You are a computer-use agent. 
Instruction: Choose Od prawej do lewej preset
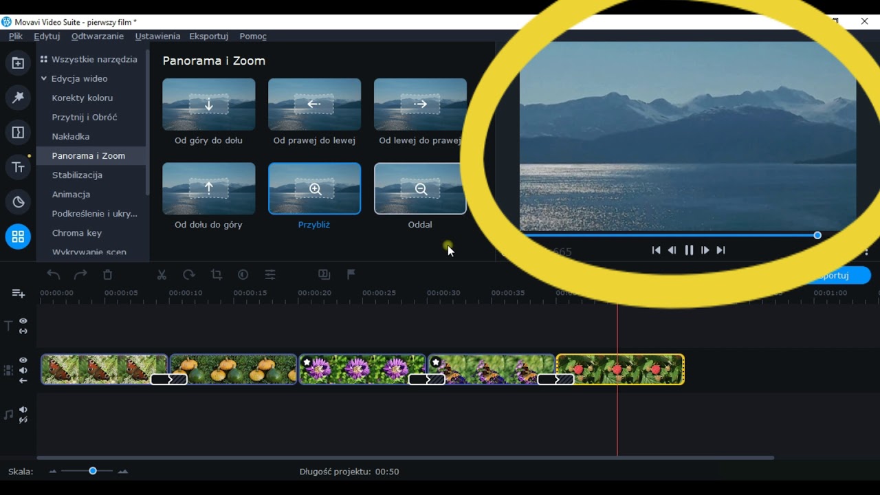pos(314,104)
